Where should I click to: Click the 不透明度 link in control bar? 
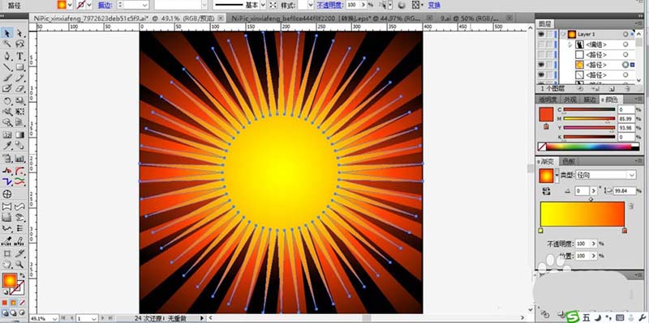point(330,5)
